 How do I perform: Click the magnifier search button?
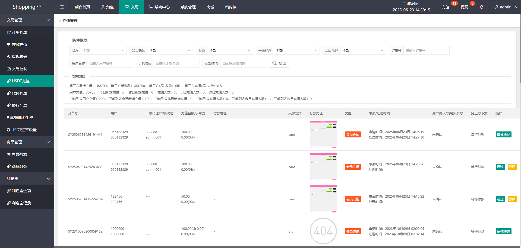click(x=279, y=63)
